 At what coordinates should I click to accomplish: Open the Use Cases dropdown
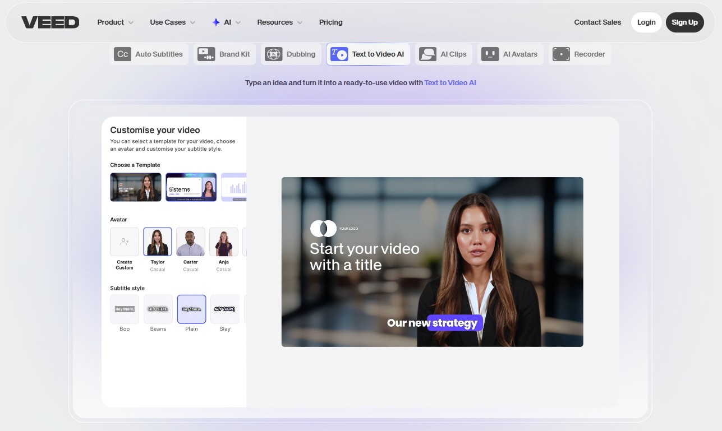point(172,22)
